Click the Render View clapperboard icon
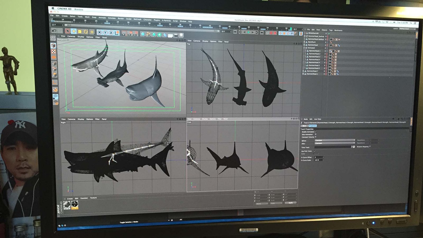The height and width of the screenshot is (238, 423). click(124, 33)
